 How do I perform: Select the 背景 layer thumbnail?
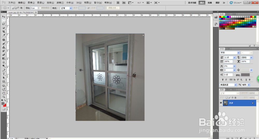click(x=226, y=103)
